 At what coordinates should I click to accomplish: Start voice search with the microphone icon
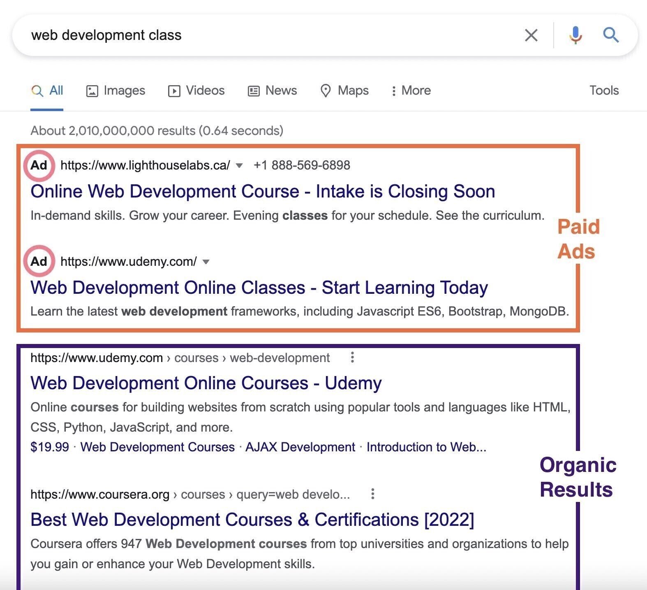coord(575,35)
